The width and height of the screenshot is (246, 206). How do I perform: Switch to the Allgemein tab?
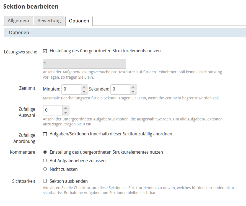point(18,21)
